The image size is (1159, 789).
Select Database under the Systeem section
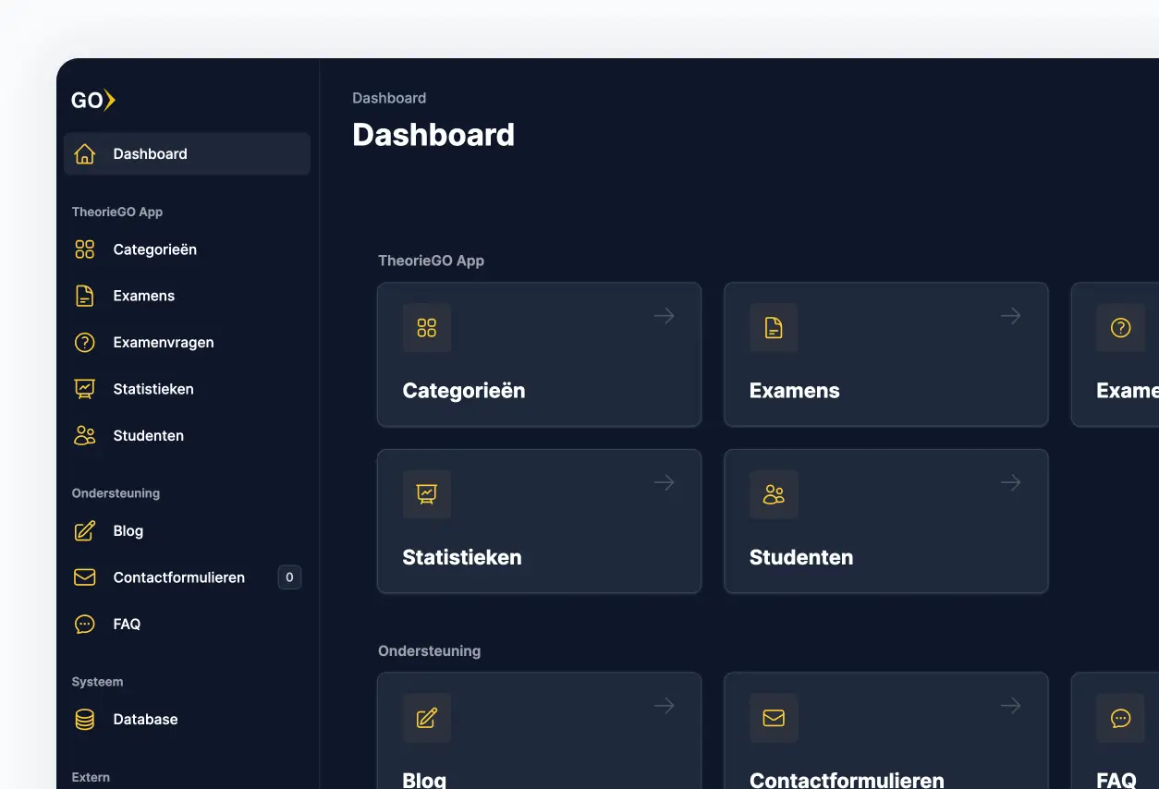[145, 719]
